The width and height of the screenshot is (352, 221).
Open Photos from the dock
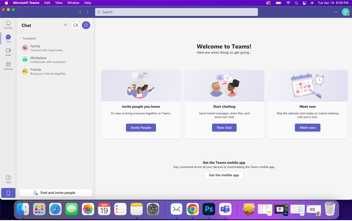coord(88,209)
